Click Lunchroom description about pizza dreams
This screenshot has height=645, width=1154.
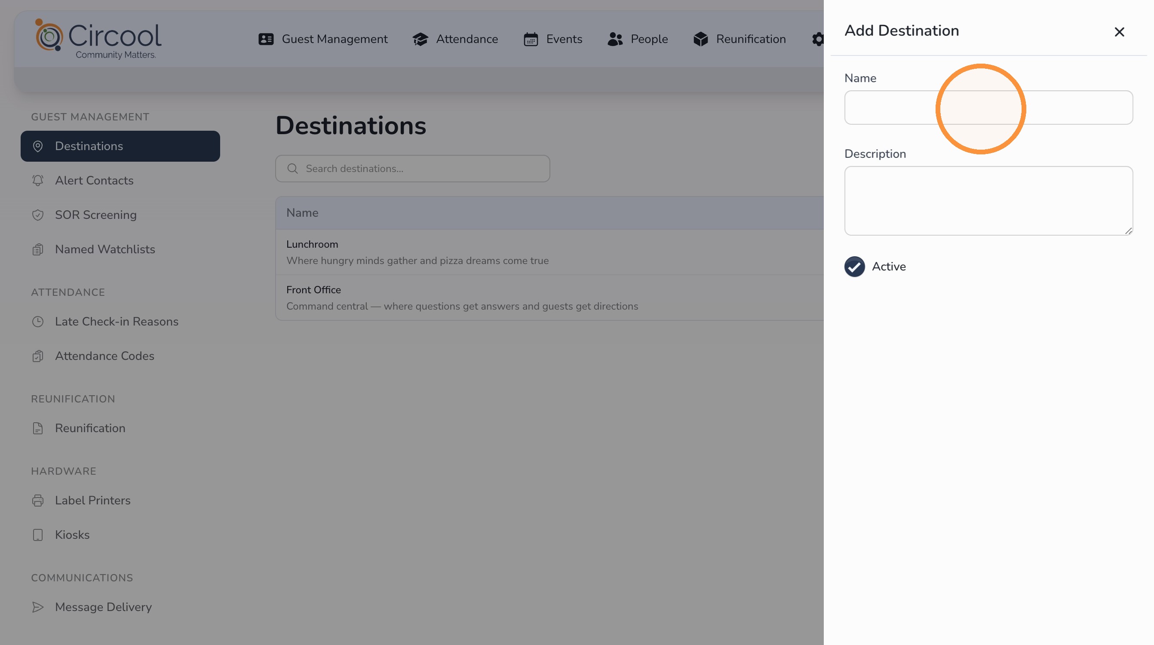[417, 261]
